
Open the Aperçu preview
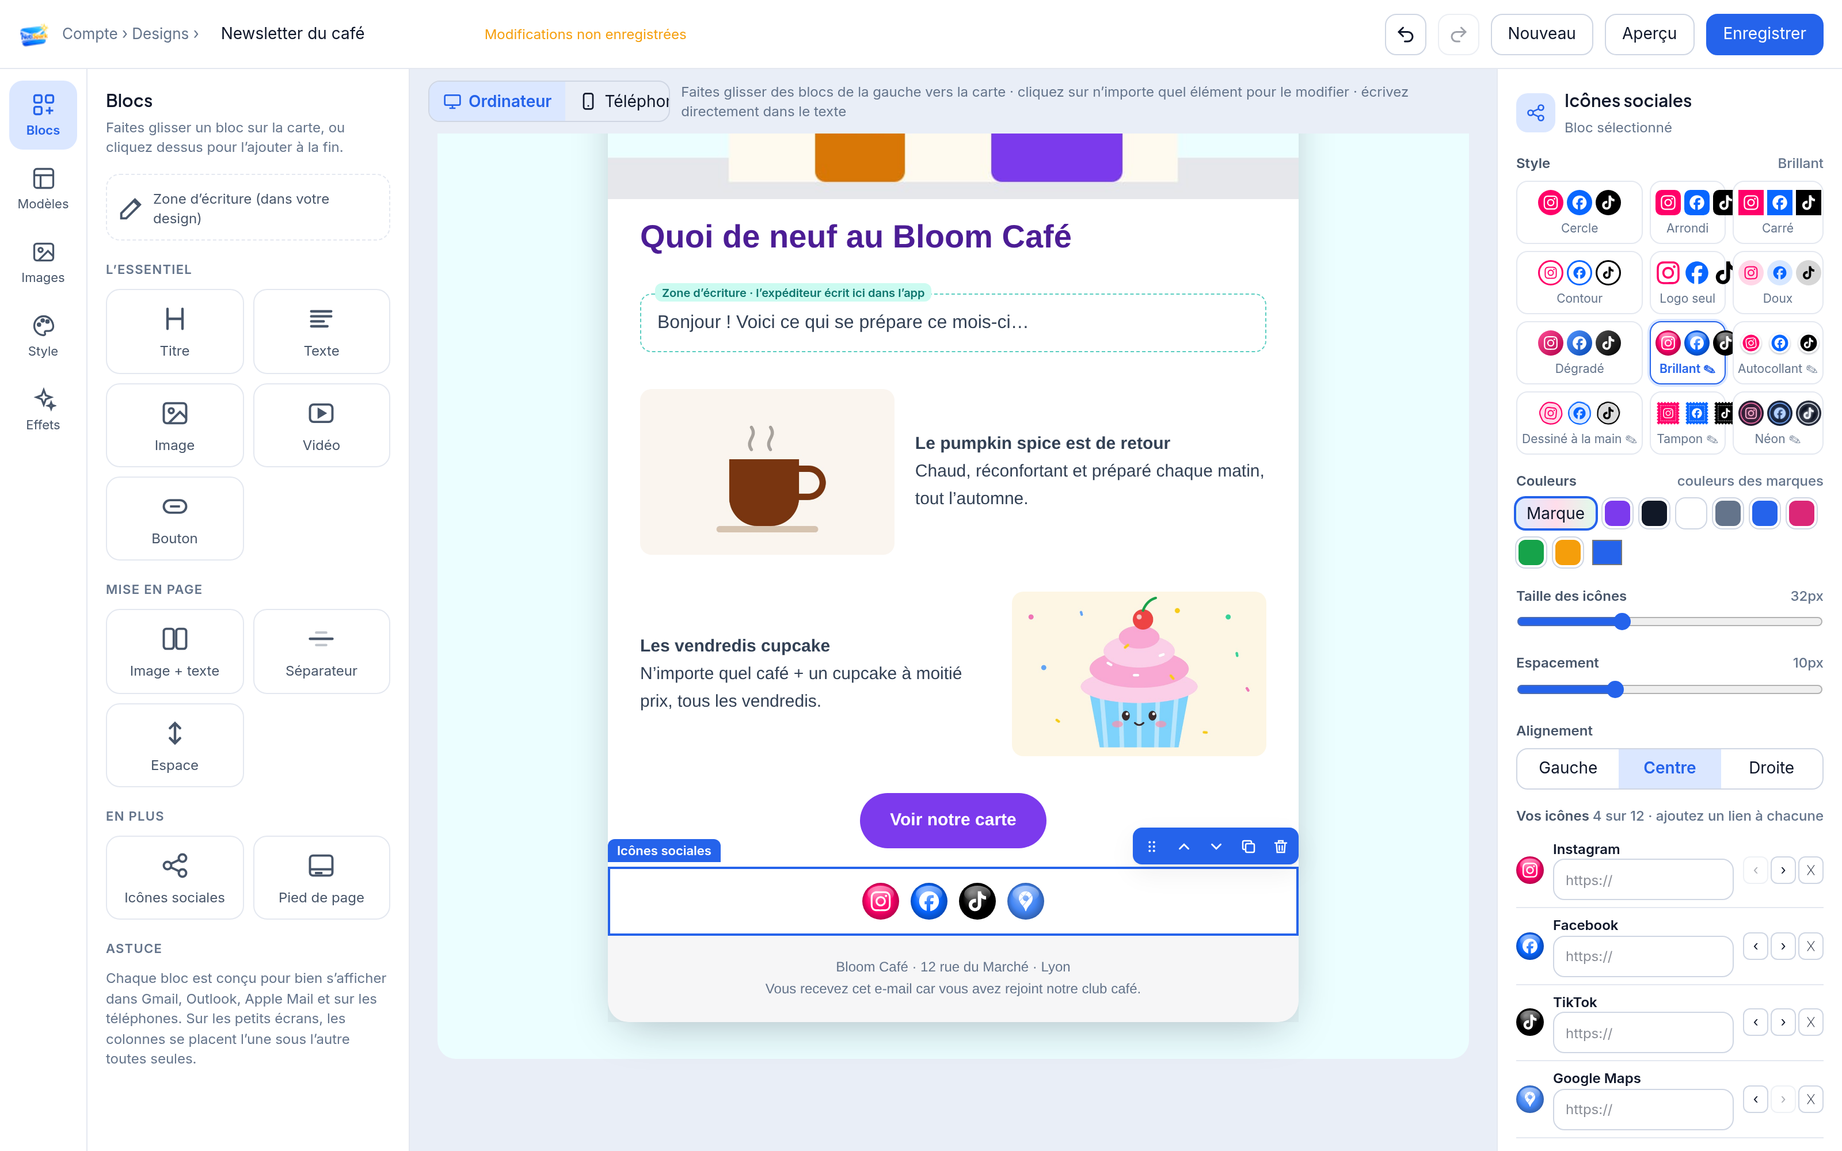pos(1649,35)
